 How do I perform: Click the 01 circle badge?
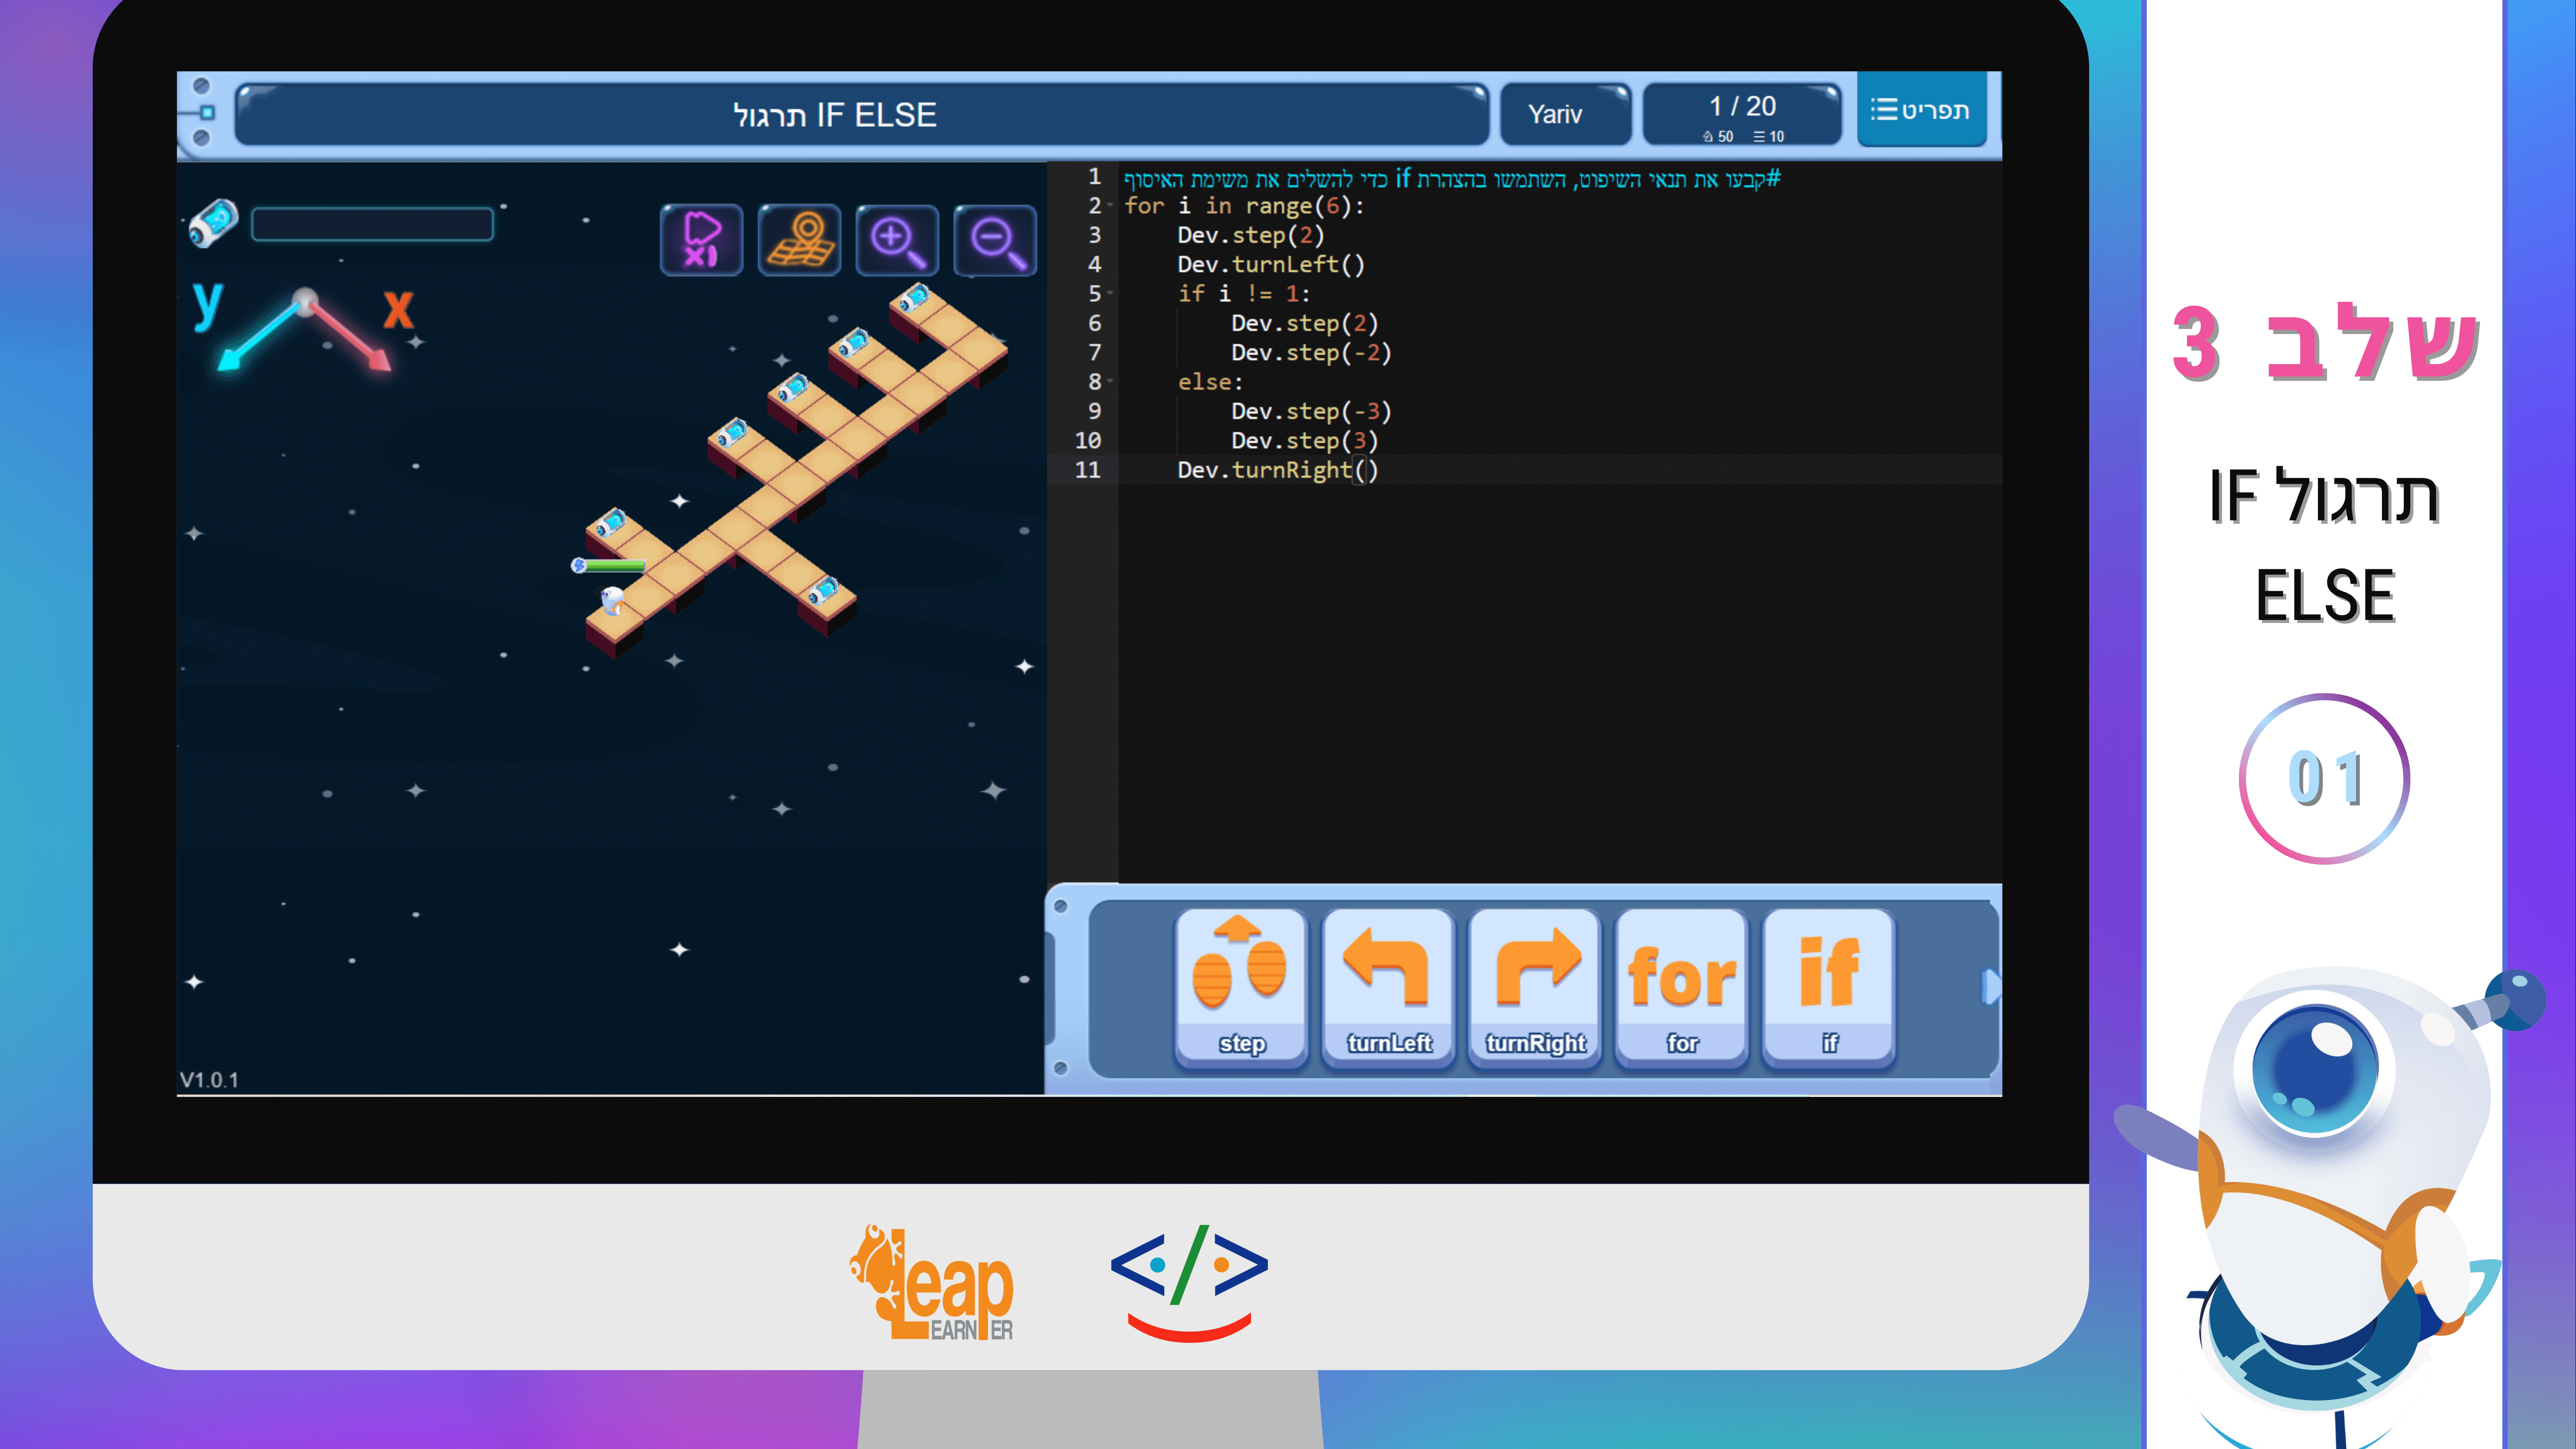tap(2324, 779)
